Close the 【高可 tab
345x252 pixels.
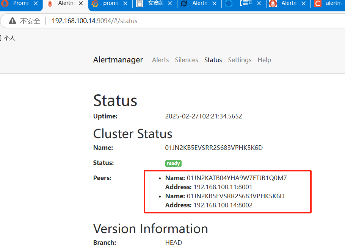[259, 3]
